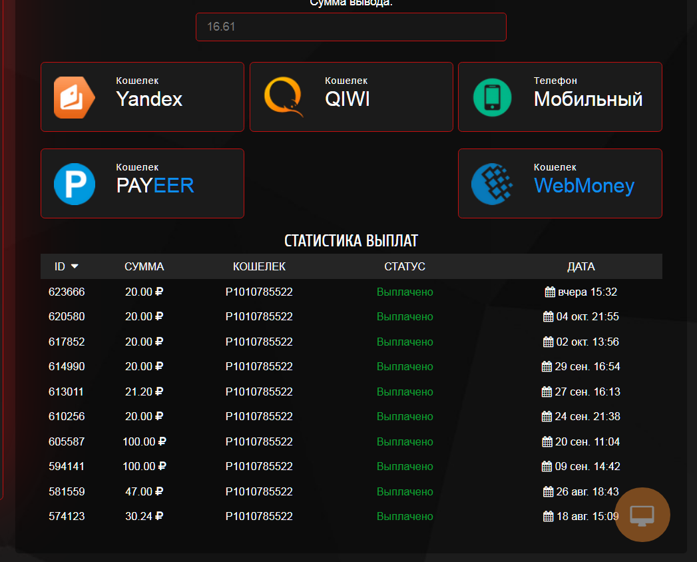Click payout ID 617852

point(67,342)
